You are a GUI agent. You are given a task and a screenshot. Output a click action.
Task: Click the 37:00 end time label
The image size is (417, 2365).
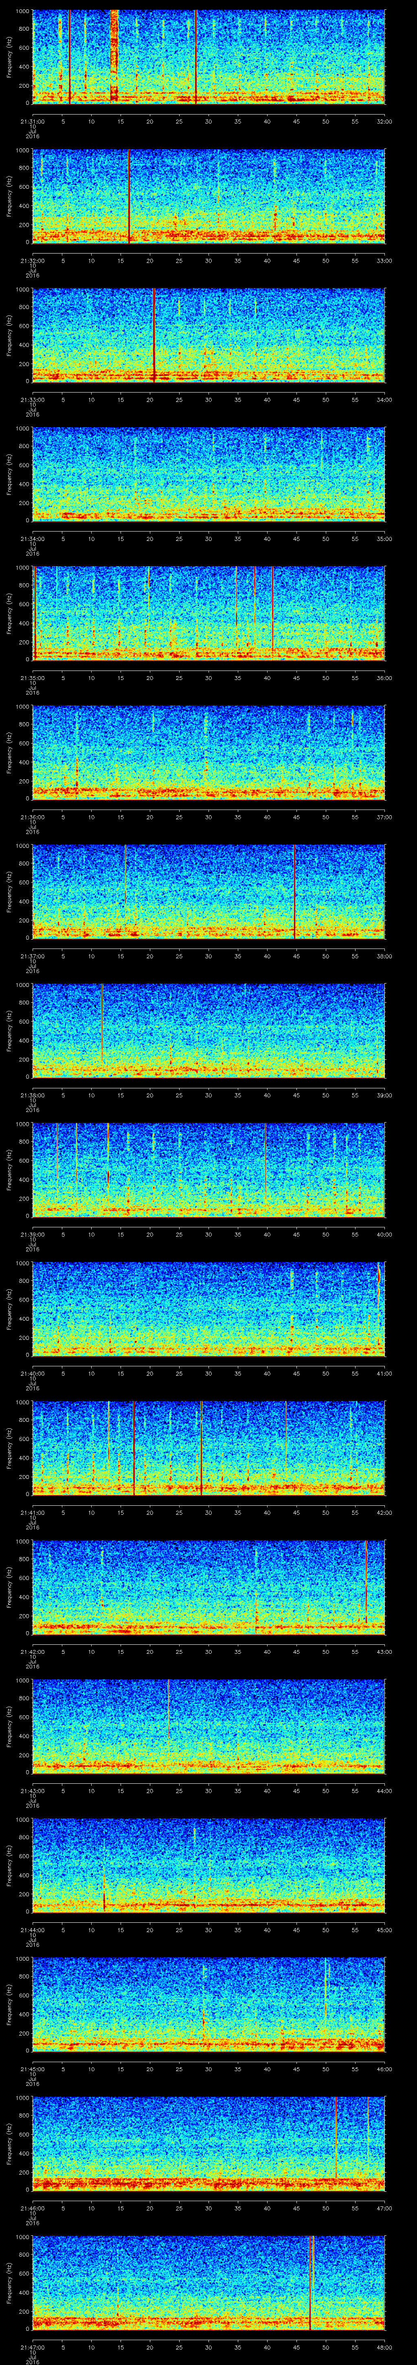[x=384, y=817]
